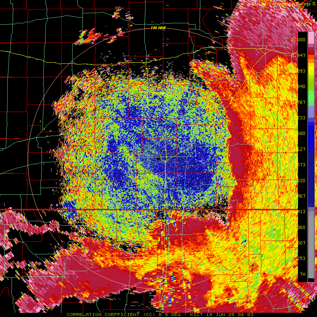Click the 680 legend value
This screenshot has height=317, width=317.
click(301, 133)
